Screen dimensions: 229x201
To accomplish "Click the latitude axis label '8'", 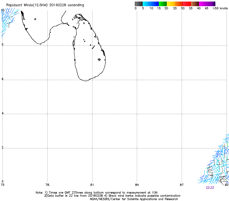I will (2, 45).
